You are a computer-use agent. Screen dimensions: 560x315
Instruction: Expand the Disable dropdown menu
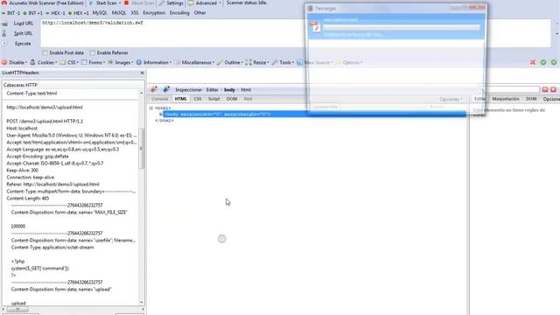[26, 63]
